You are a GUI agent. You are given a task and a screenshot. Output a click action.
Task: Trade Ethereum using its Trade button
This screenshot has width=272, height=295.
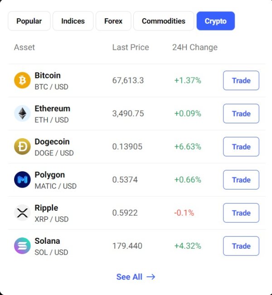241,114
